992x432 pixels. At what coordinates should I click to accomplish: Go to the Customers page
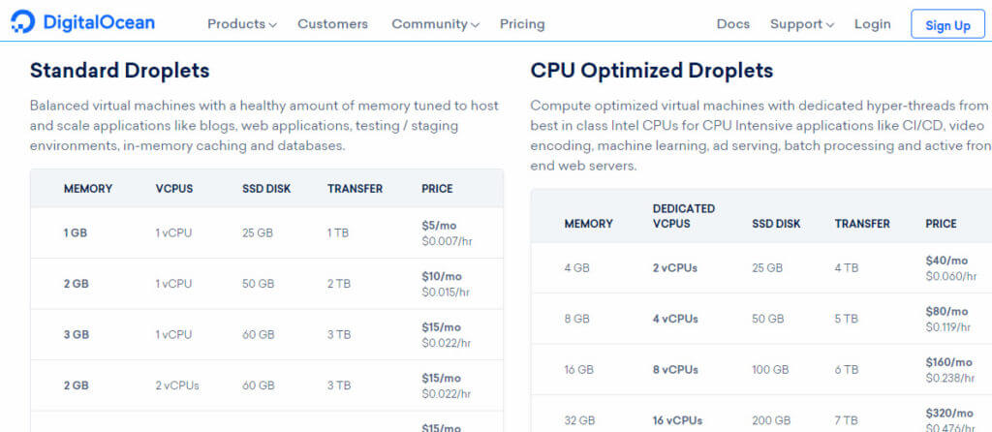[333, 24]
